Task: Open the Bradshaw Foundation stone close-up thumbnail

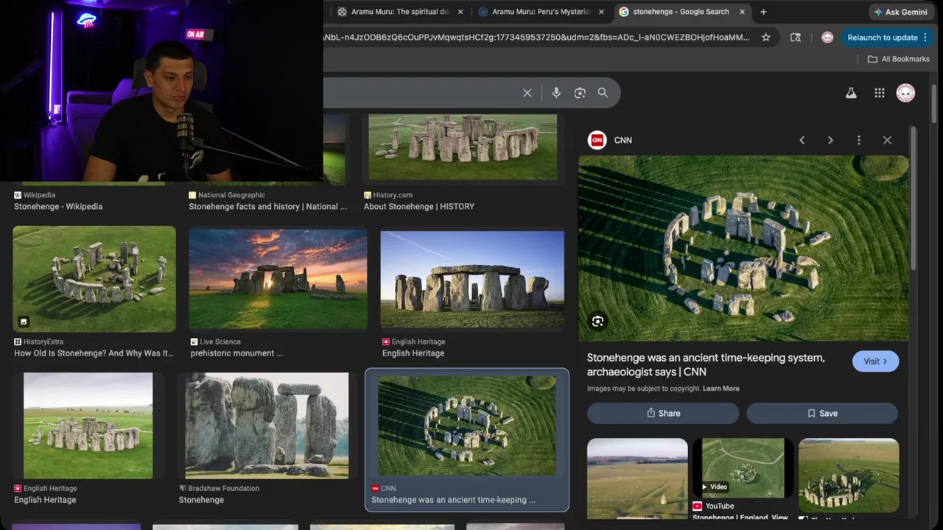Action: [x=267, y=425]
